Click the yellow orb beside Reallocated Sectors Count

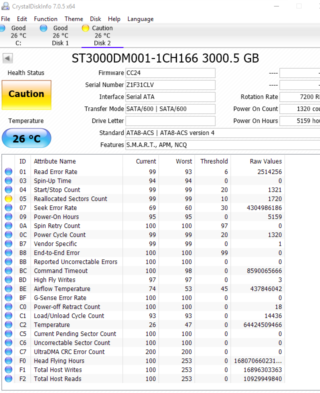[8, 199]
